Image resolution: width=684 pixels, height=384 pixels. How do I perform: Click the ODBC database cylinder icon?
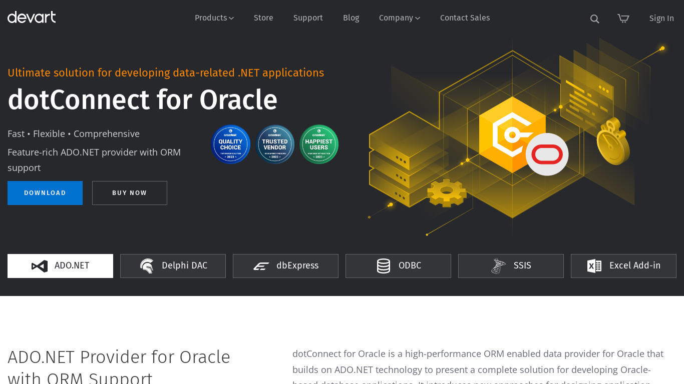coord(384,266)
